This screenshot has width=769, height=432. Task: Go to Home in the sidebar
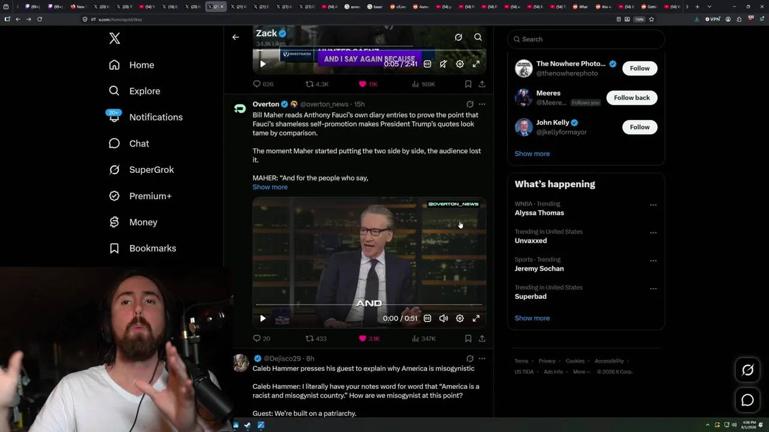point(132,65)
